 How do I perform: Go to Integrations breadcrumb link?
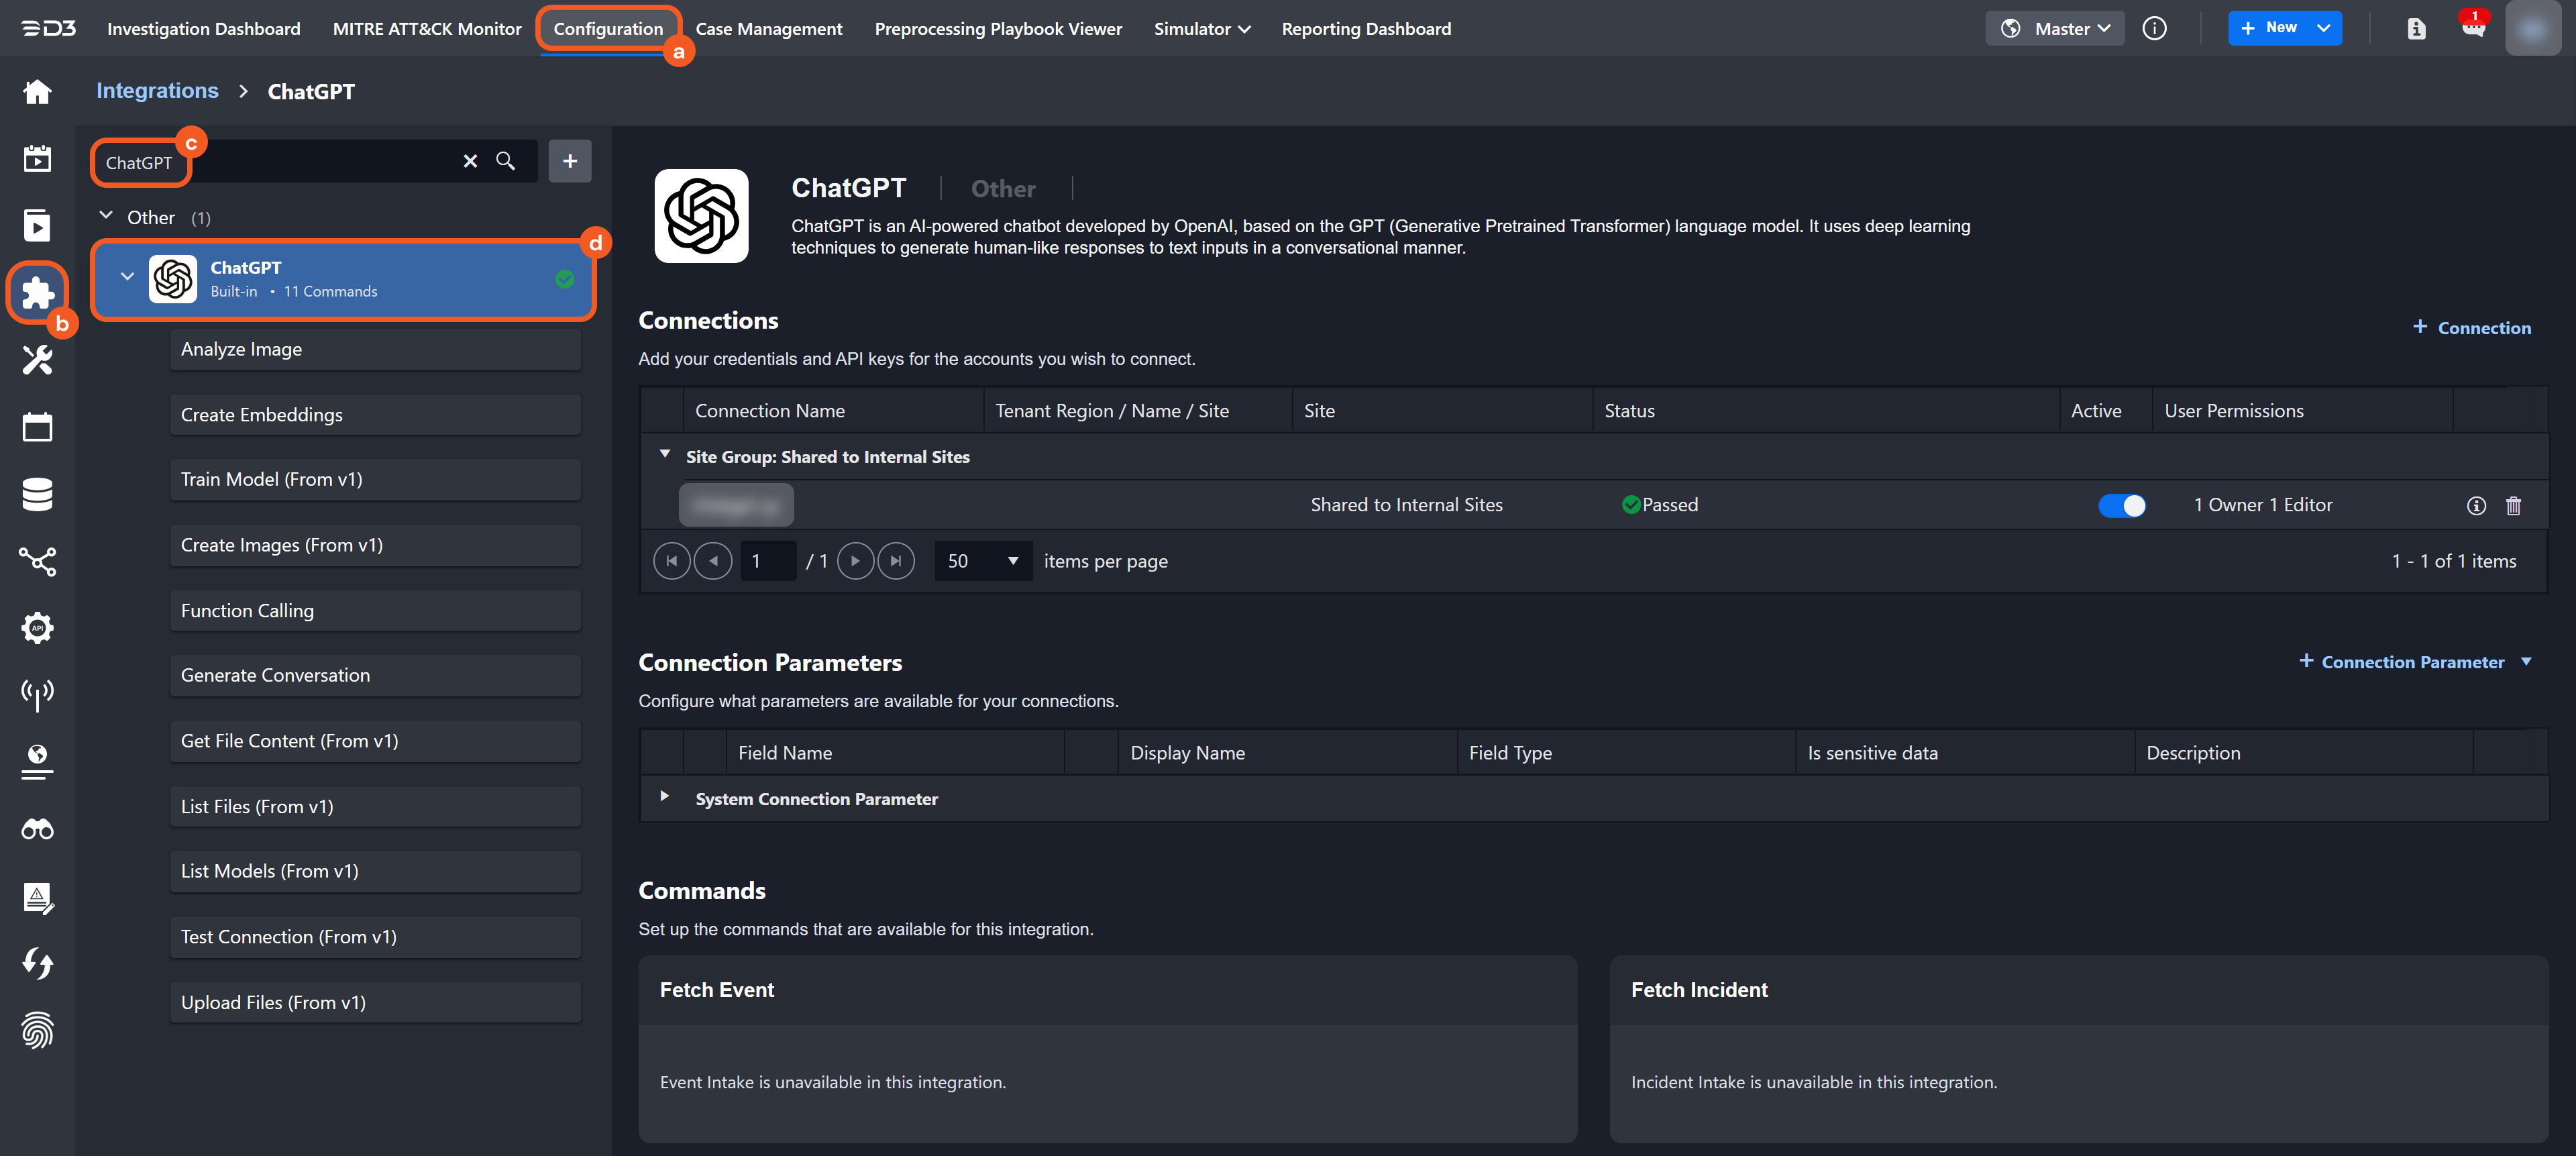tap(157, 91)
